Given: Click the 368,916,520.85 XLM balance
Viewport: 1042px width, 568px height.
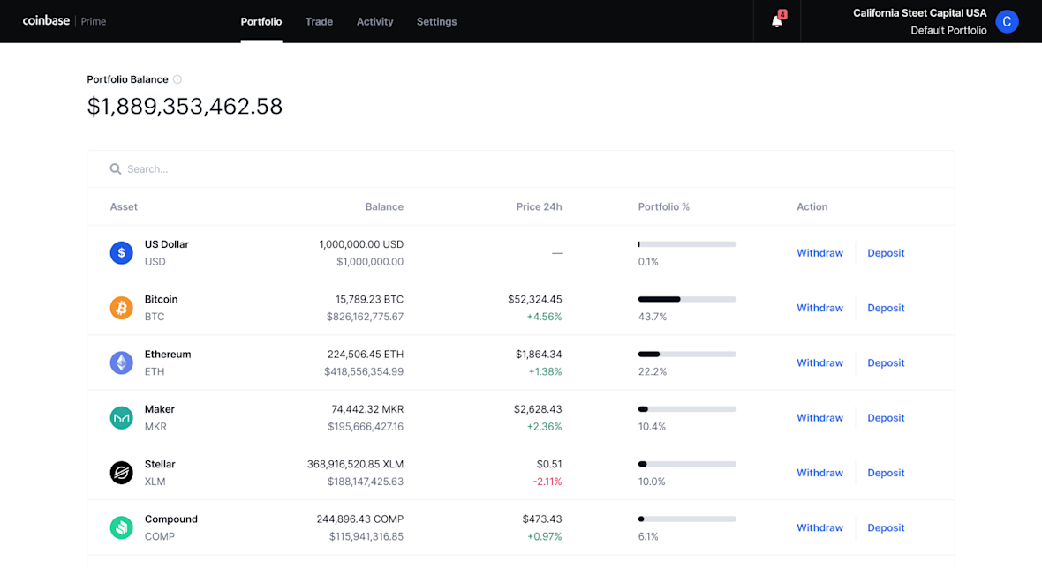Looking at the screenshot, I should [356, 464].
